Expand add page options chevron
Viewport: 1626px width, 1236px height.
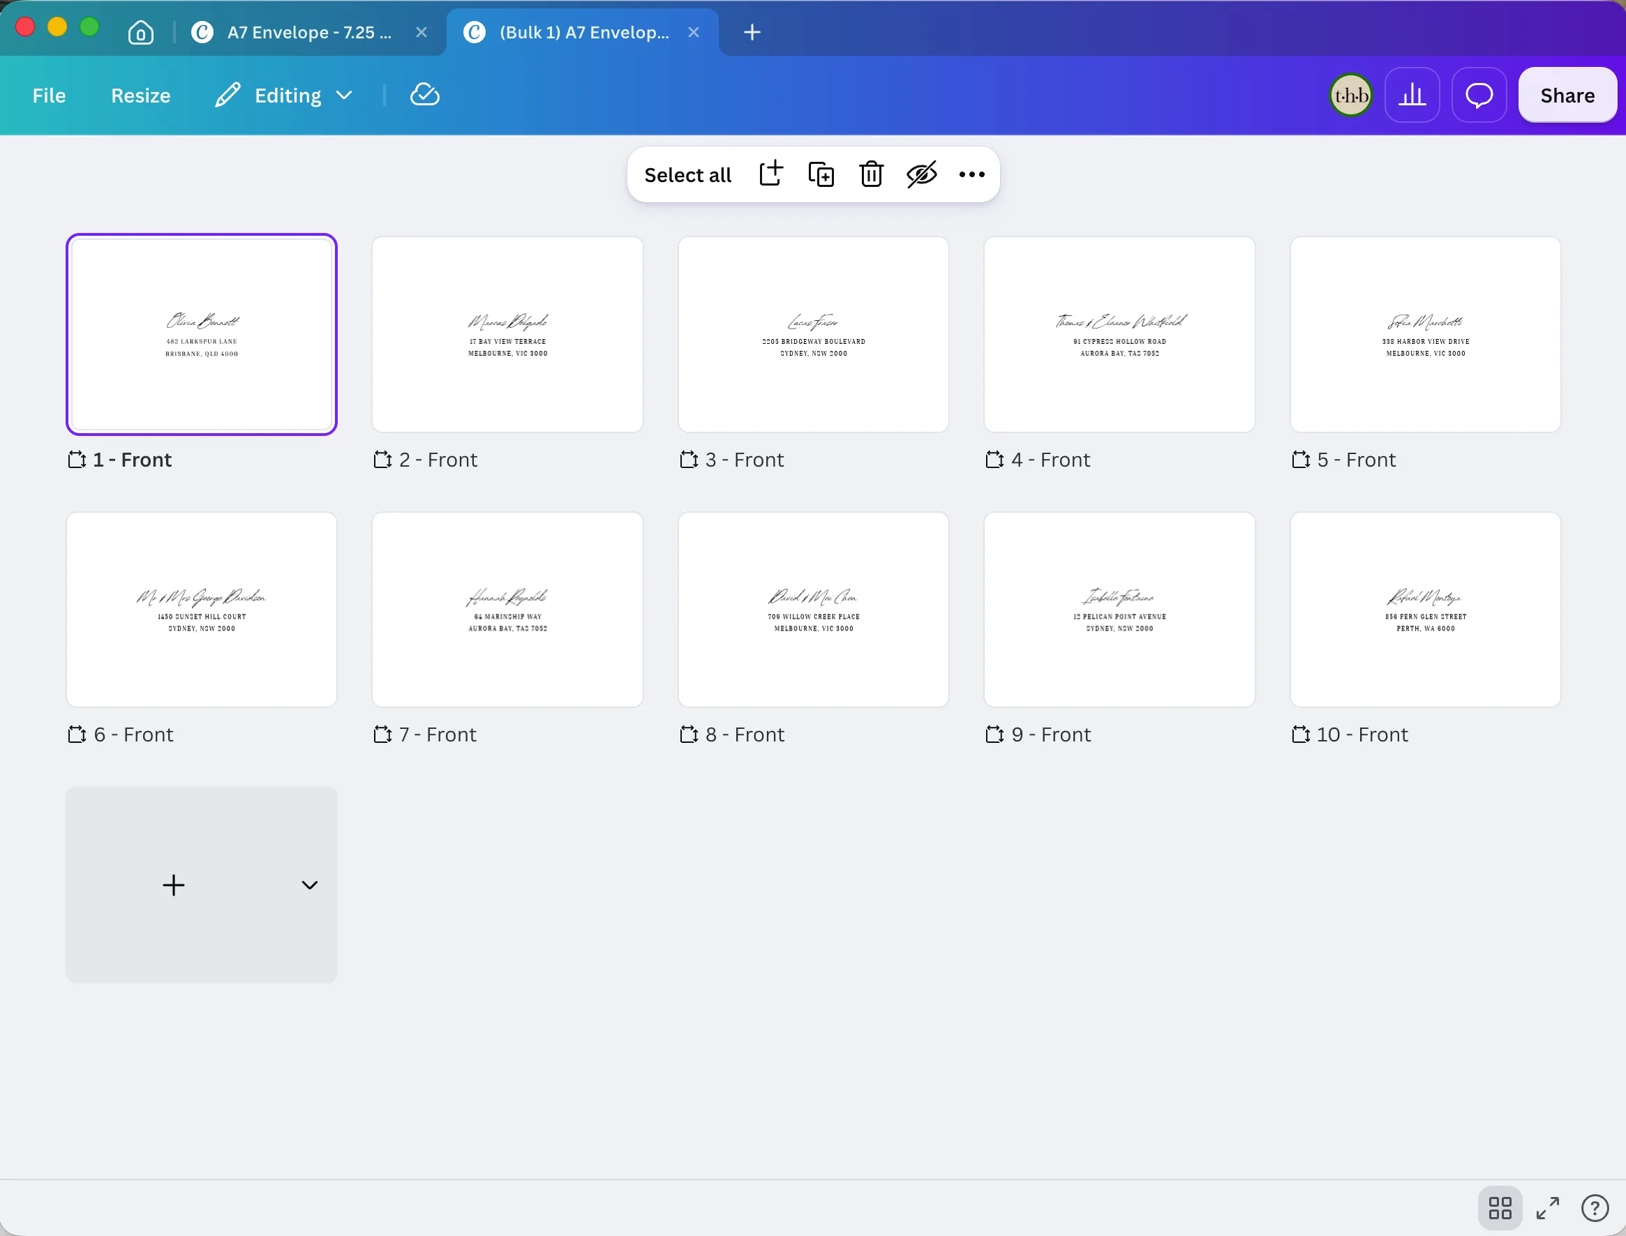click(x=309, y=885)
